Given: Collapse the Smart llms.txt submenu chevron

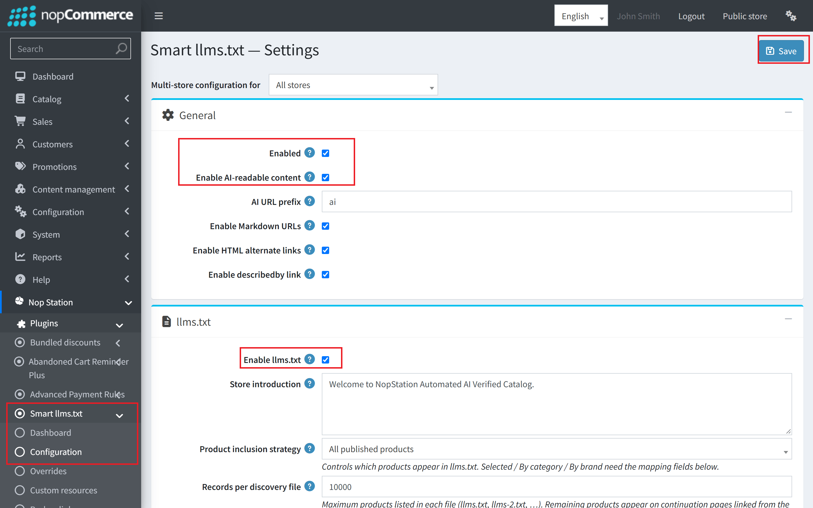Looking at the screenshot, I should tap(119, 416).
